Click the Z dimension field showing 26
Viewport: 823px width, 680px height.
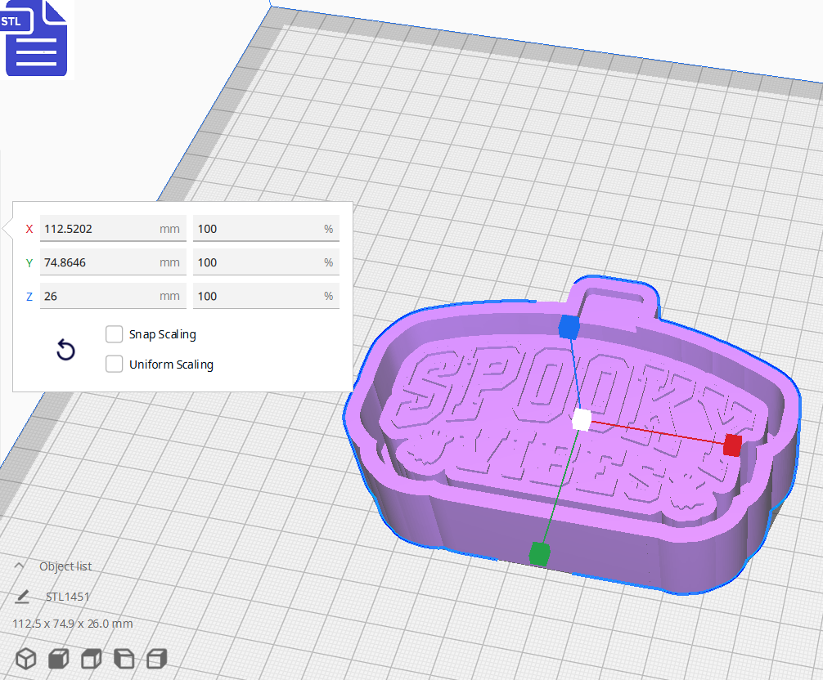tap(112, 296)
